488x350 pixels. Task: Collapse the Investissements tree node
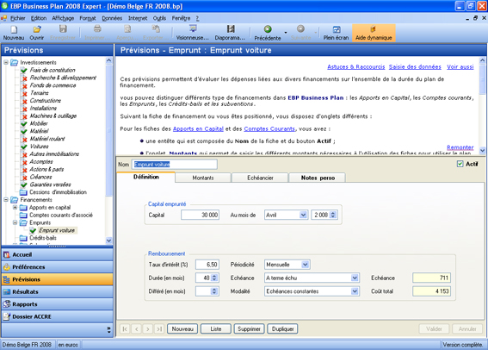[6, 62]
